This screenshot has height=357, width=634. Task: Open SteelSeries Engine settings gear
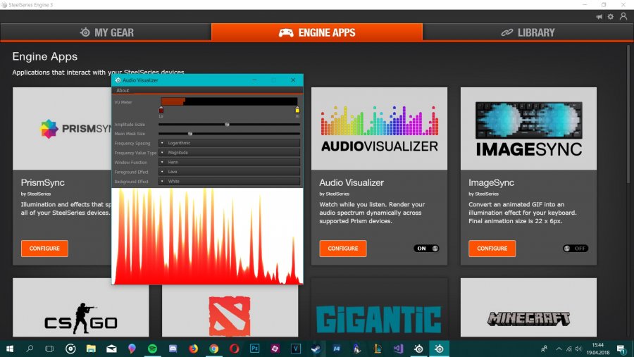click(x=611, y=17)
